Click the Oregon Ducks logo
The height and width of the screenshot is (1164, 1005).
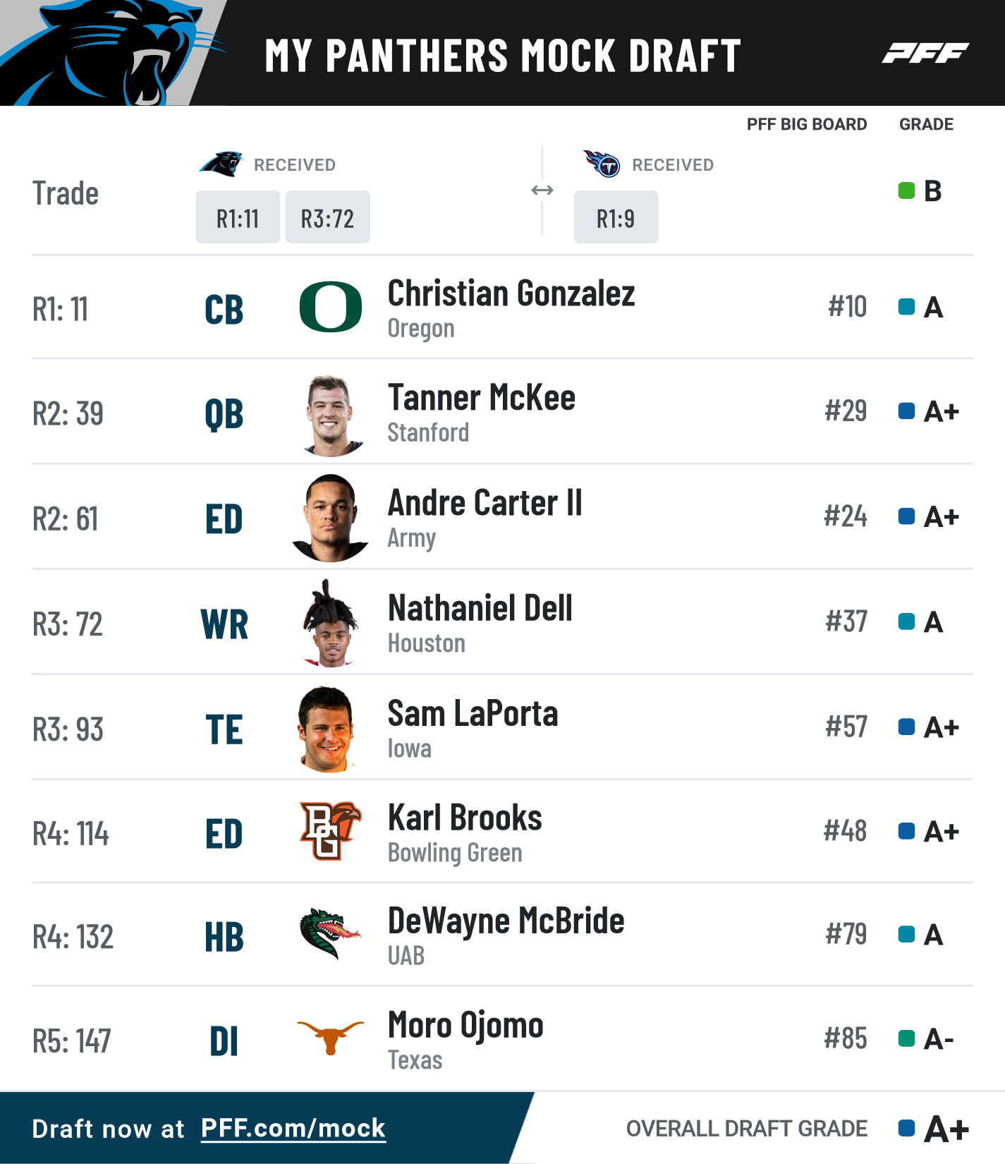pos(331,307)
